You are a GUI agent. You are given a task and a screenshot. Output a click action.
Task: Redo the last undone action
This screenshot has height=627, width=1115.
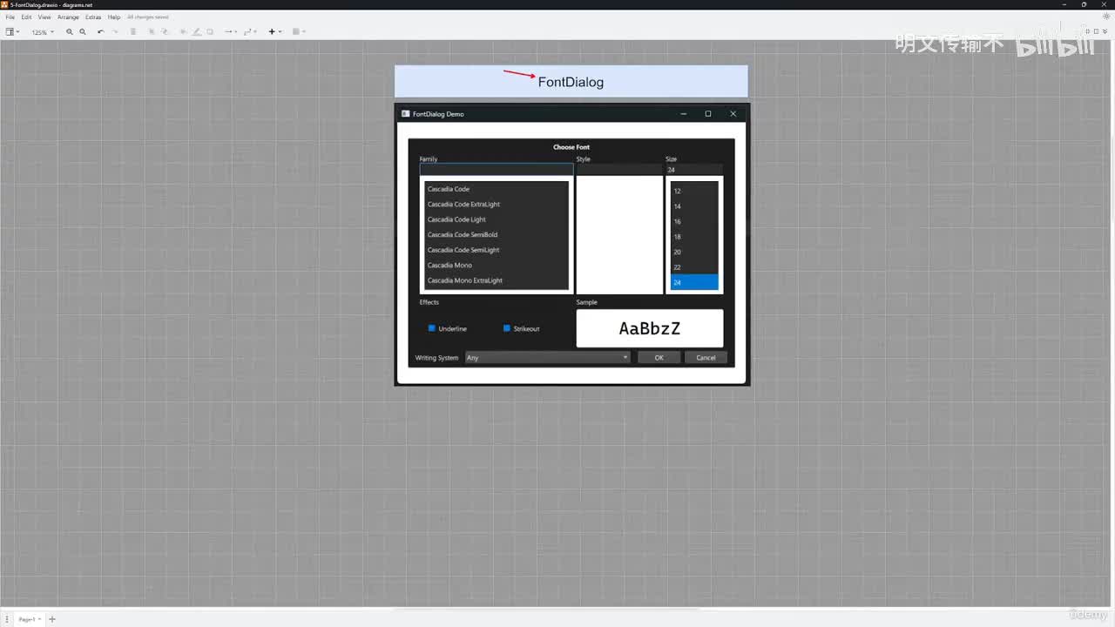(115, 31)
